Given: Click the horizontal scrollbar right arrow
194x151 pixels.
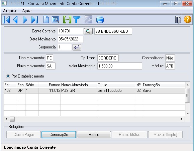Looking at the screenshot, I should pyautogui.click(x=182, y=119).
